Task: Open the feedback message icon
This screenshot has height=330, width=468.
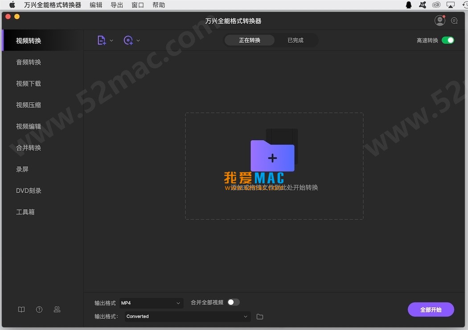Action: pyautogui.click(x=454, y=21)
